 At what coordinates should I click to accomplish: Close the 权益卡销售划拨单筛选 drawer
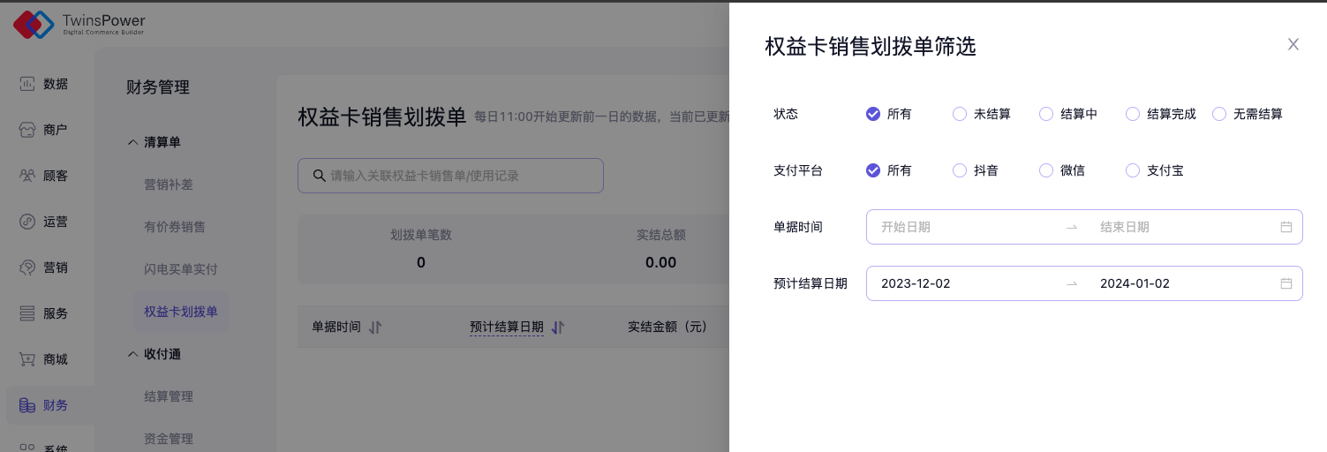[x=1293, y=44]
